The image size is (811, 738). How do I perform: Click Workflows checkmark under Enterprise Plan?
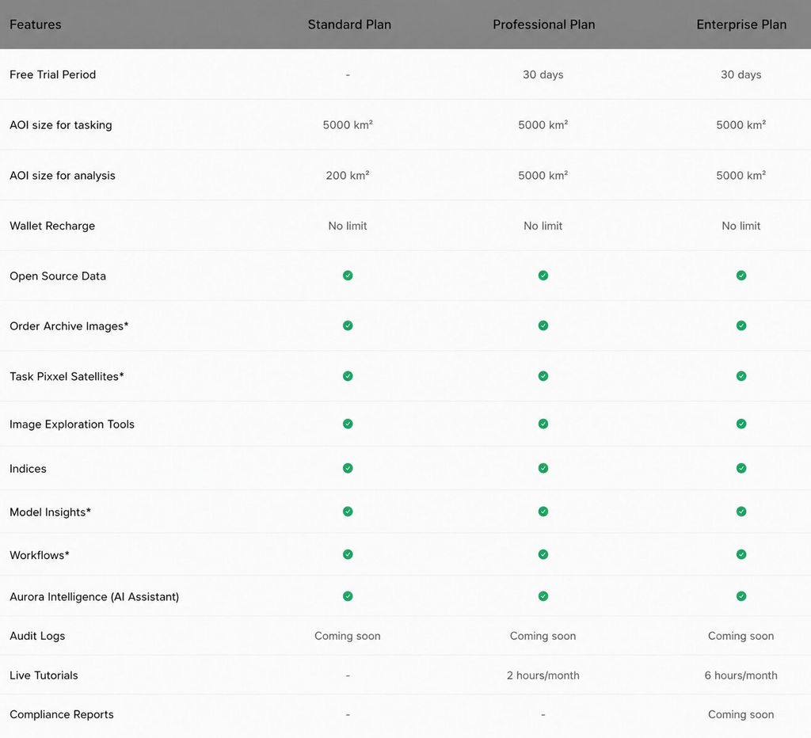741,554
